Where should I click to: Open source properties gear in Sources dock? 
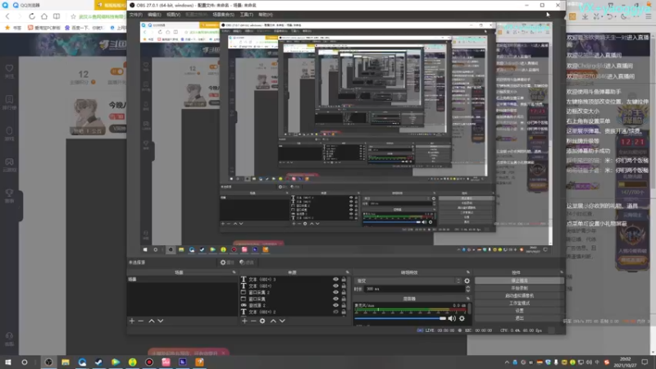point(262,321)
